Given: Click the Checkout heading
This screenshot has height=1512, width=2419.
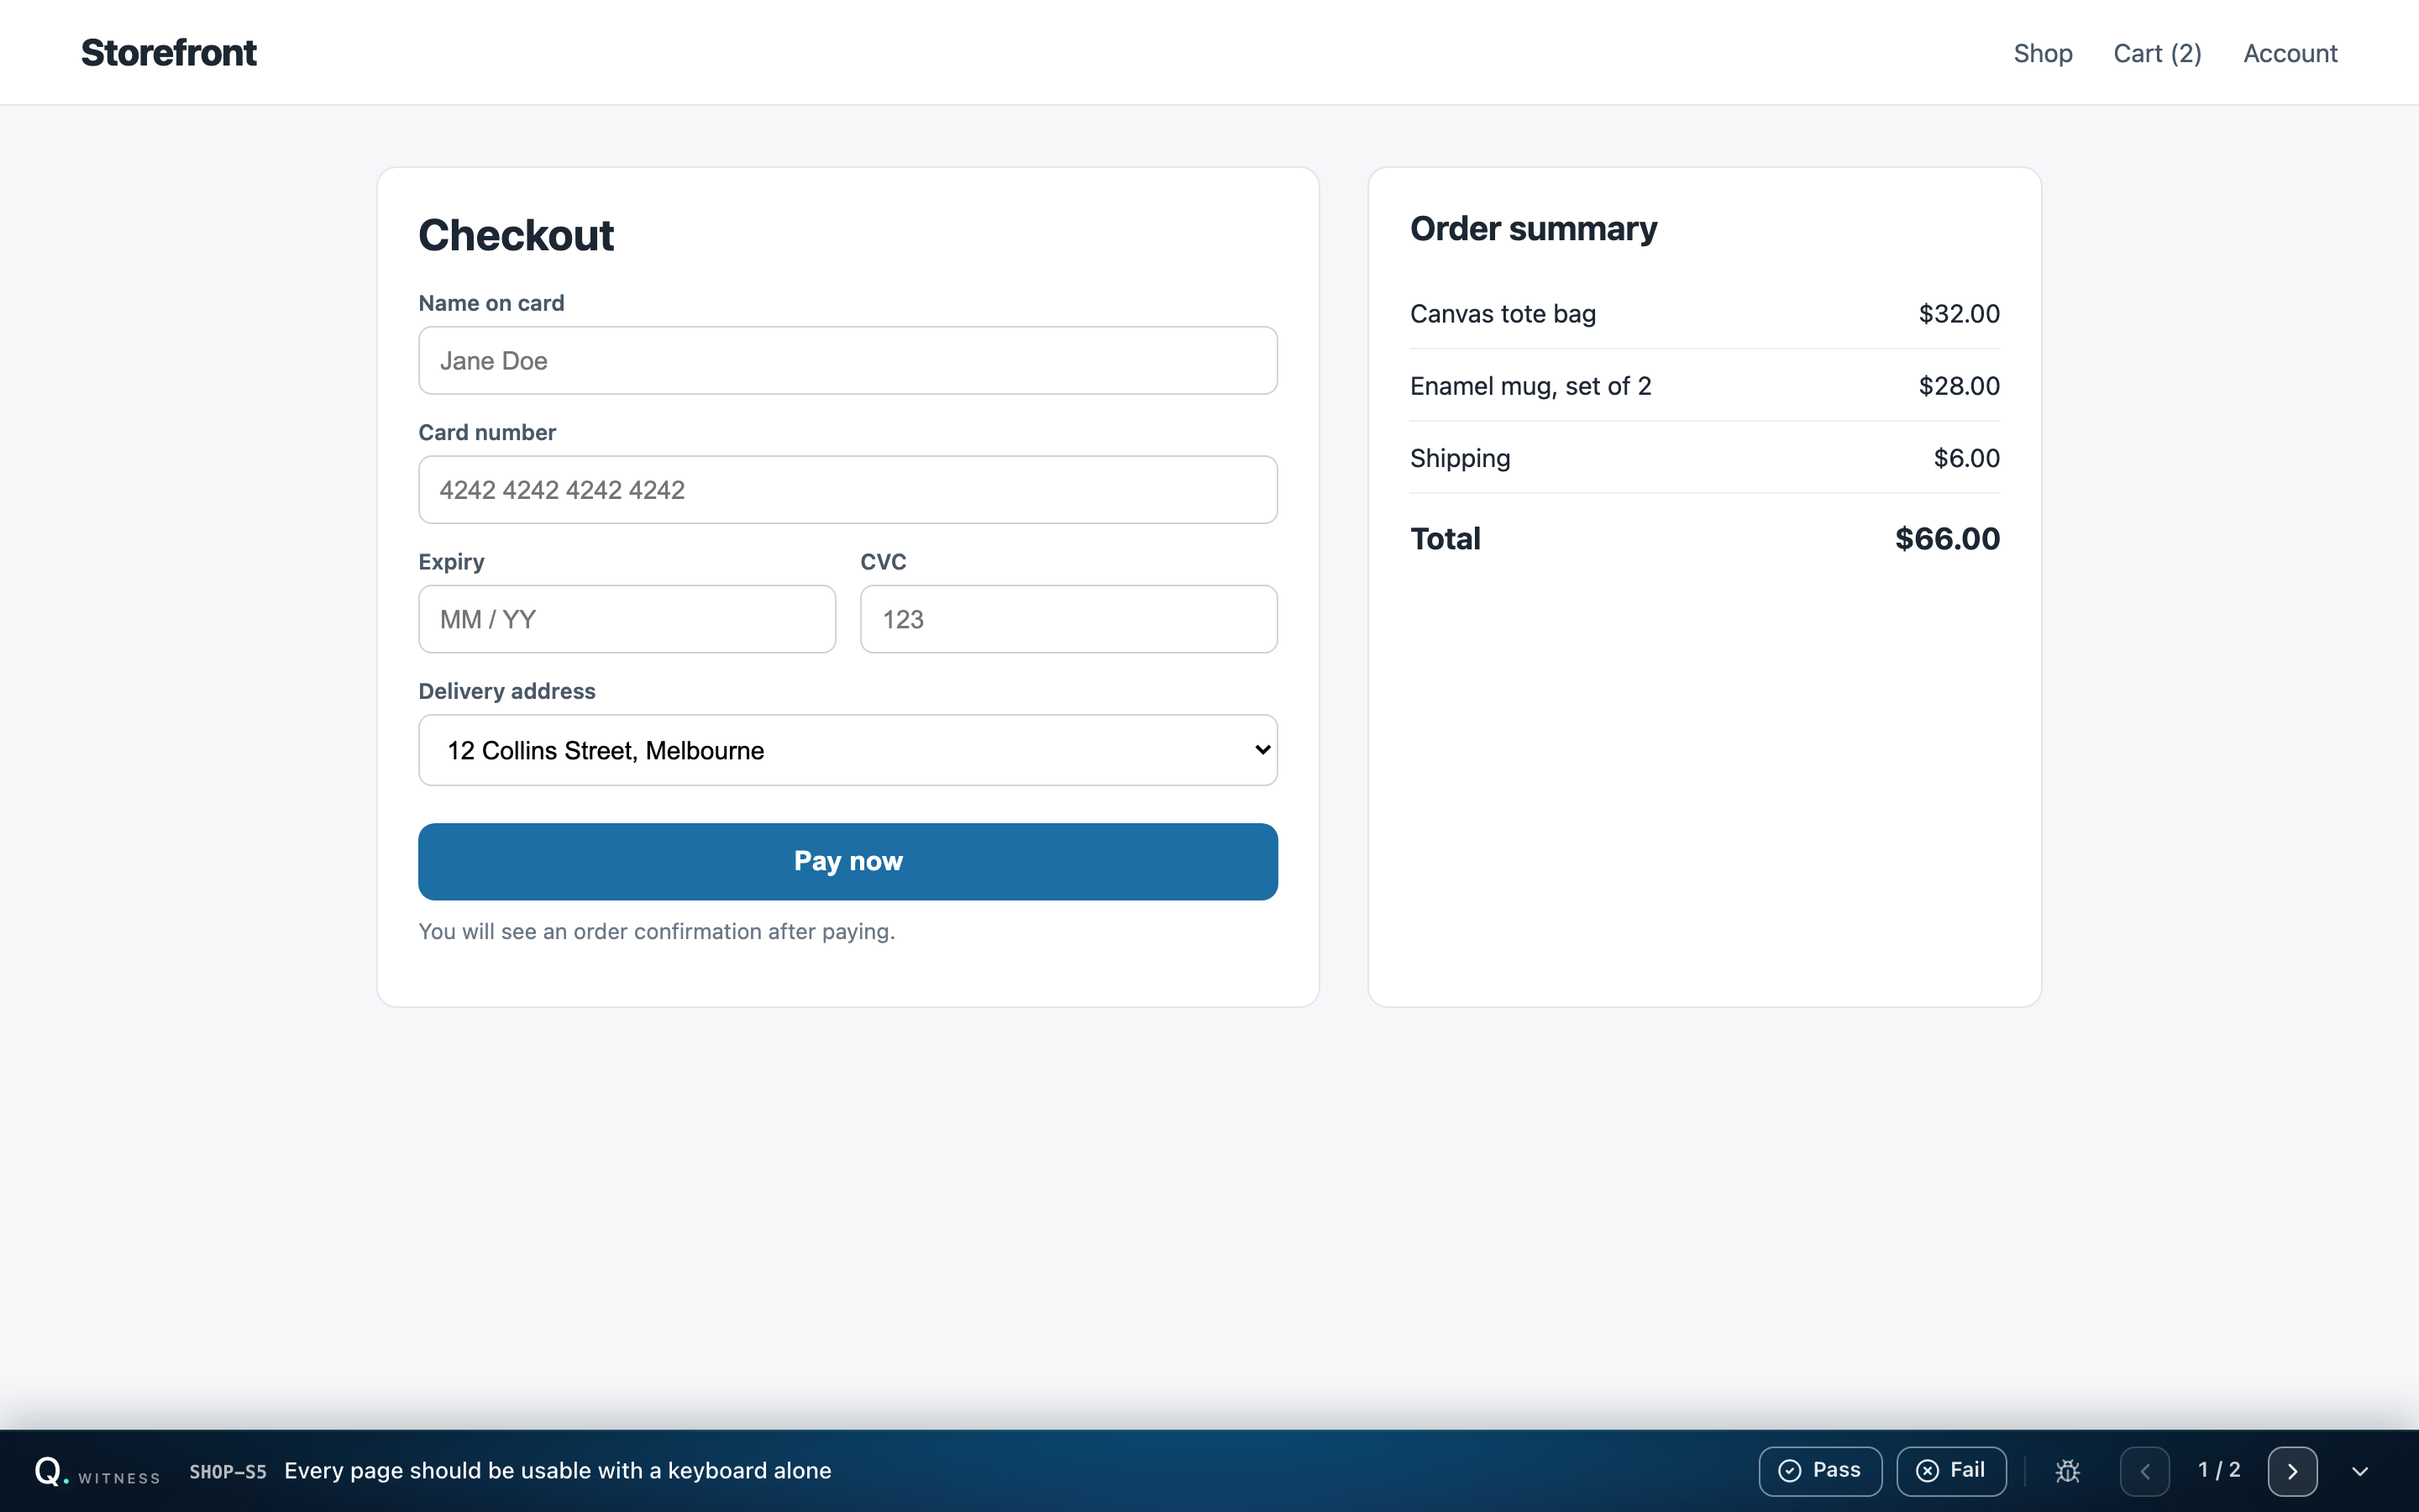Looking at the screenshot, I should (x=516, y=235).
